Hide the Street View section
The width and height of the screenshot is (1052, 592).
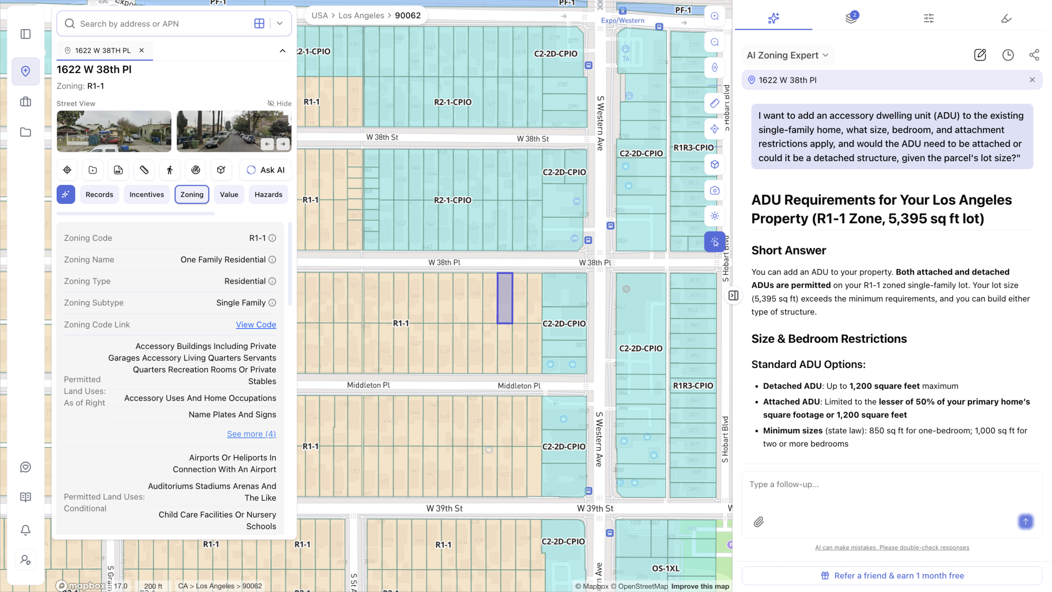pyautogui.click(x=279, y=103)
